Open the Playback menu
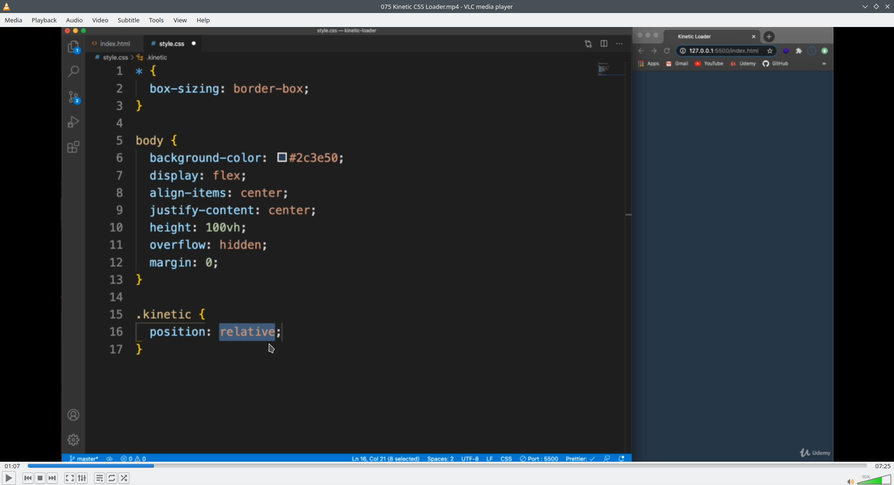Image resolution: width=894 pixels, height=485 pixels. coord(44,20)
